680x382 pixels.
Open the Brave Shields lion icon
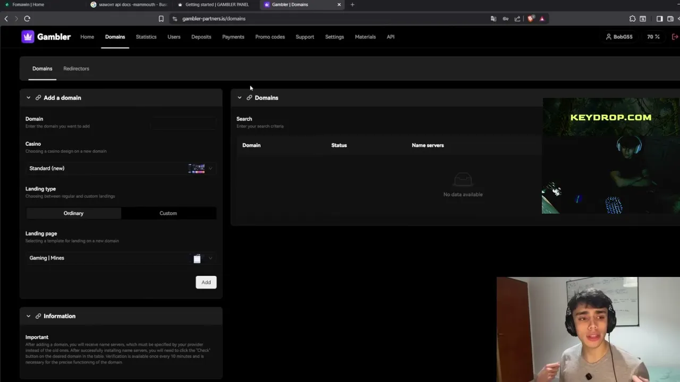pos(530,19)
